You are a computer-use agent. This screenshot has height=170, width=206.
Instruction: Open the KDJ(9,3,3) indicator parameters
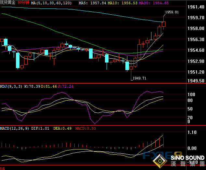coord(12,86)
